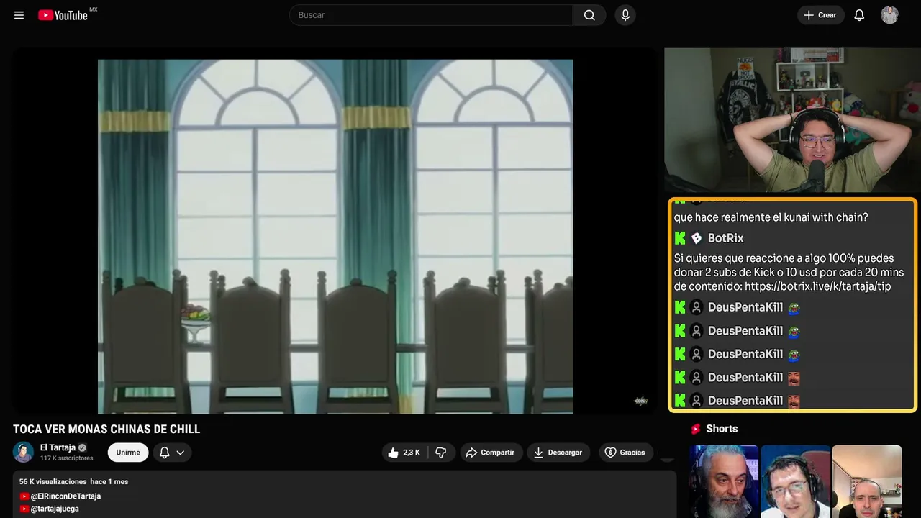Like the video with 2,3 K likes
The width and height of the screenshot is (921, 518).
point(404,453)
